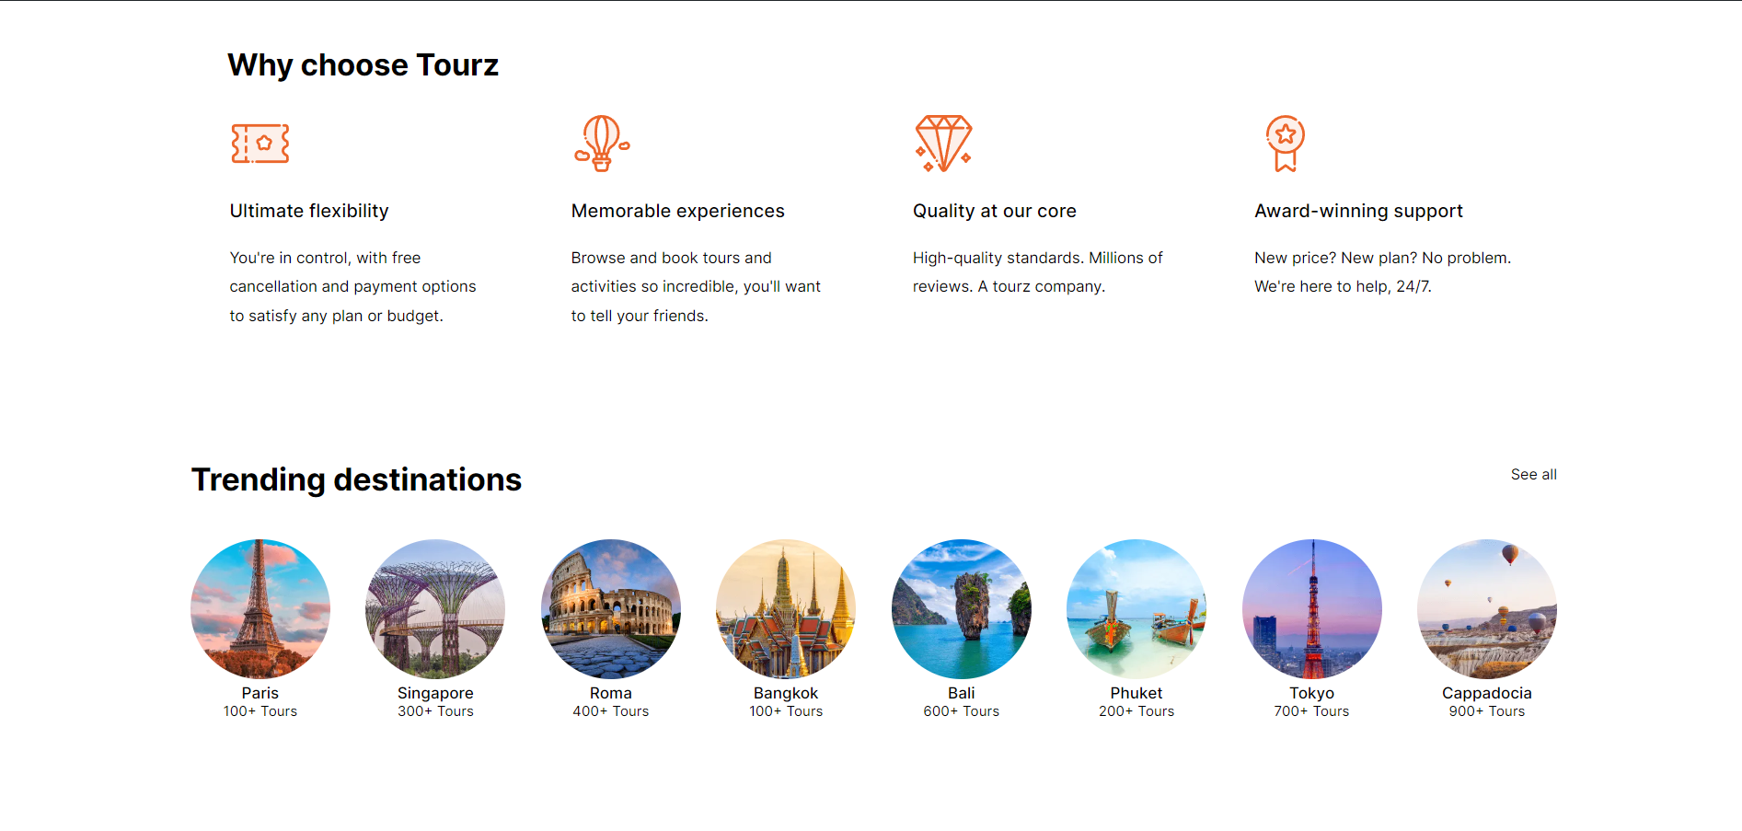The width and height of the screenshot is (1742, 831).
Task: Click the Why choose Tourz heading
Action: coord(363,65)
